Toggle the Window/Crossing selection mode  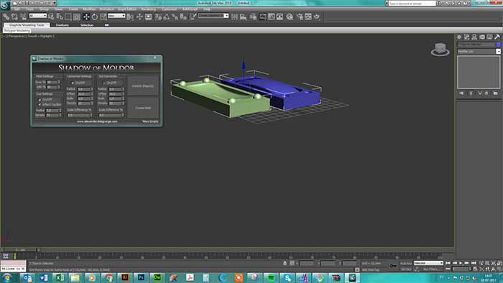[76, 17]
